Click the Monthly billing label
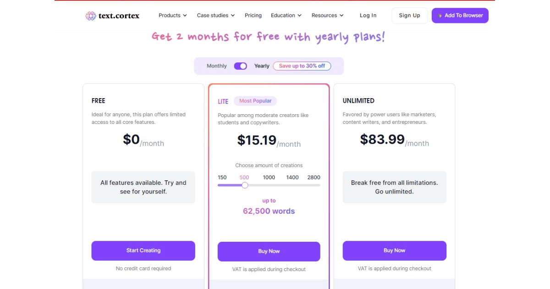550x289 pixels. click(x=216, y=66)
